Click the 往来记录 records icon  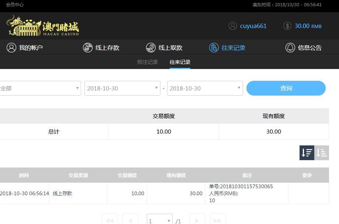tap(214, 48)
